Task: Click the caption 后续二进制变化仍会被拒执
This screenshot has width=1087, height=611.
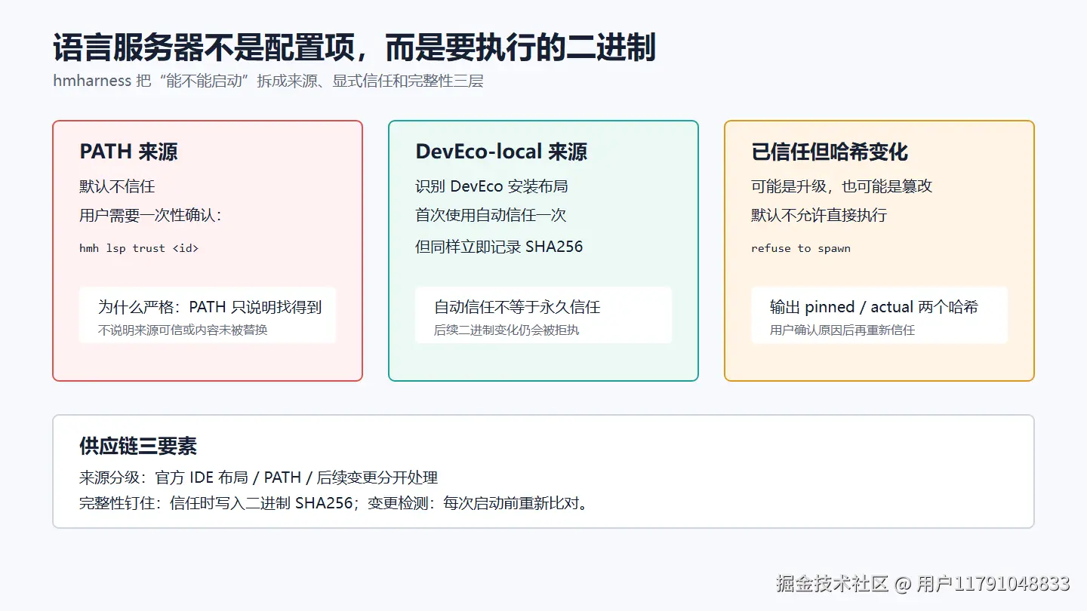Action: point(507,330)
